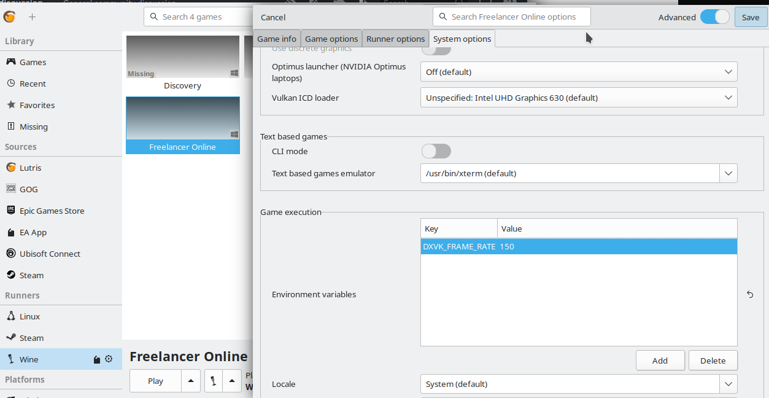Cancel the configuration dialog
This screenshot has width=769, height=398.
point(273,17)
